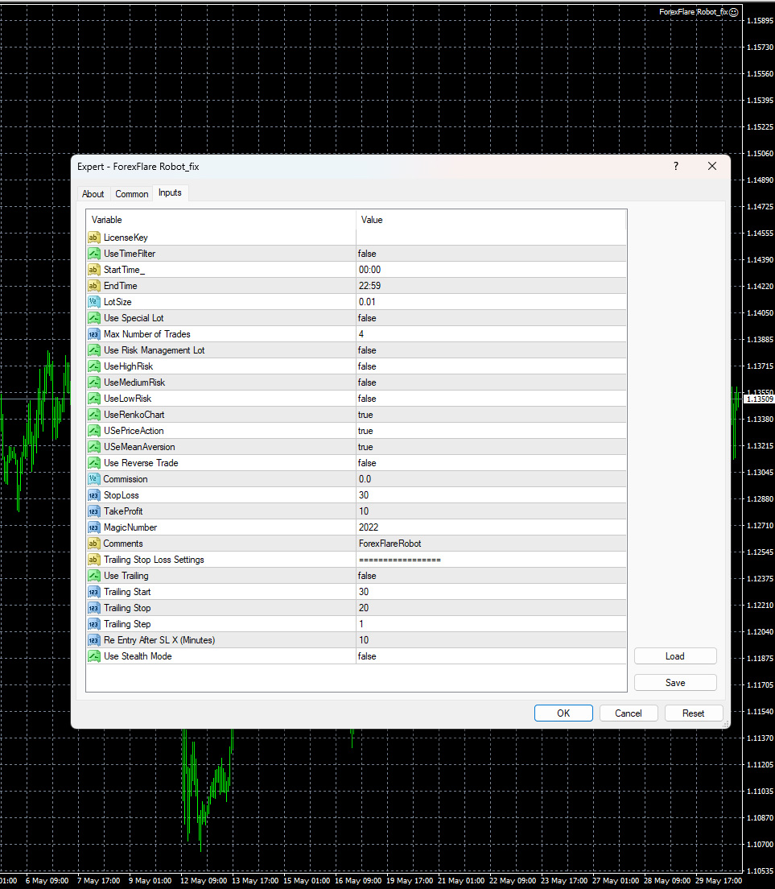Switch to the About tab

tap(93, 194)
